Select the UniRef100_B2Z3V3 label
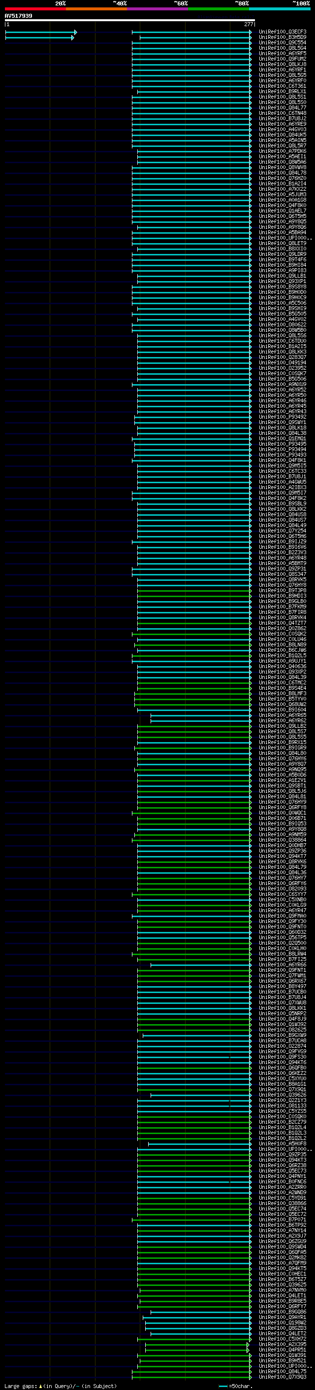The image size is (315, 1390). pyautogui.click(x=283, y=552)
